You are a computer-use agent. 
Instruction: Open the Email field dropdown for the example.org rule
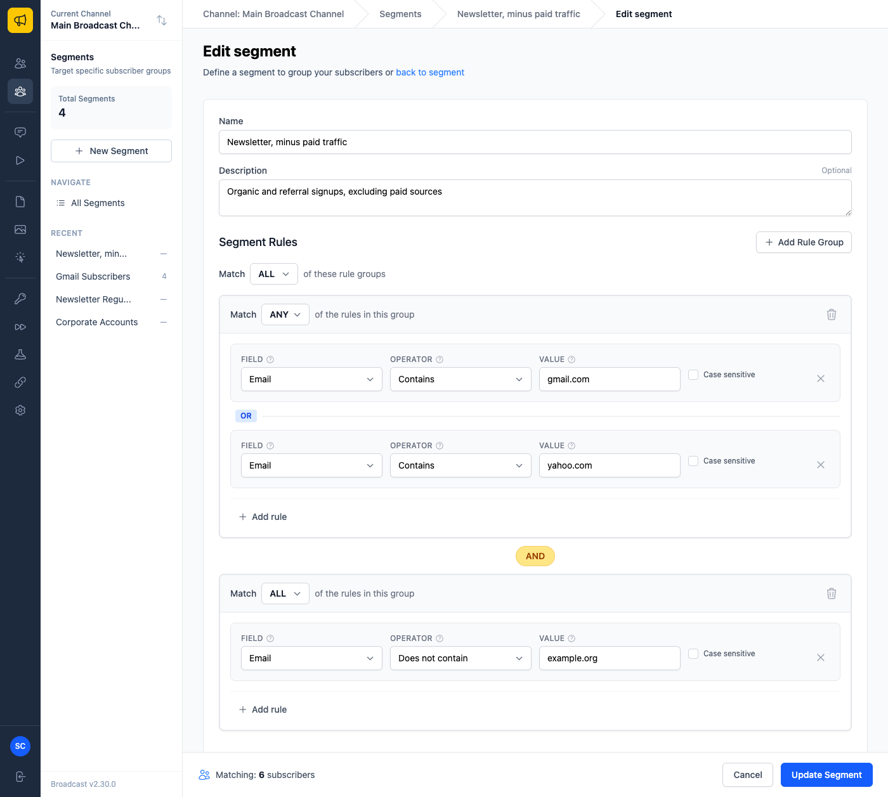point(311,658)
